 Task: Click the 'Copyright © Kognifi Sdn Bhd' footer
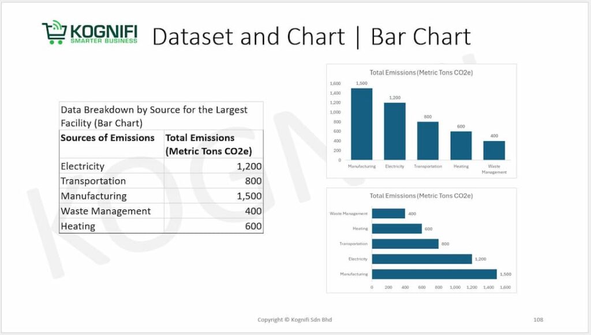(295, 319)
